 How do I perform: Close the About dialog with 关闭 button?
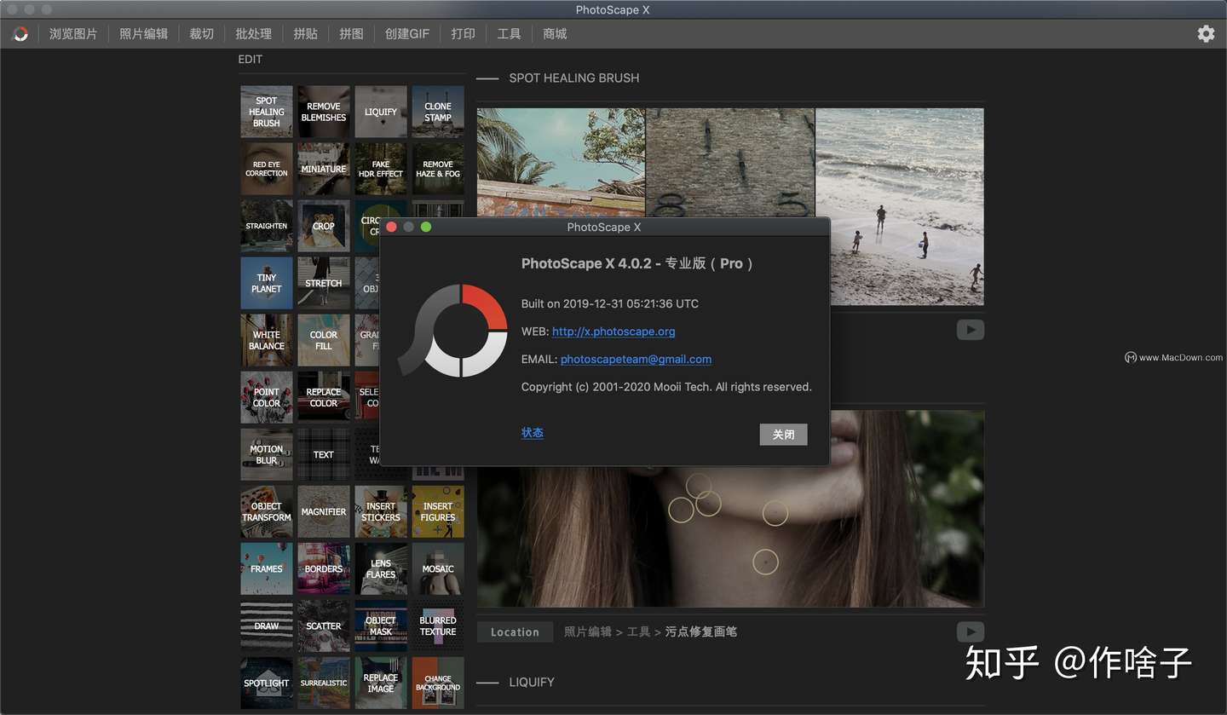pos(782,434)
